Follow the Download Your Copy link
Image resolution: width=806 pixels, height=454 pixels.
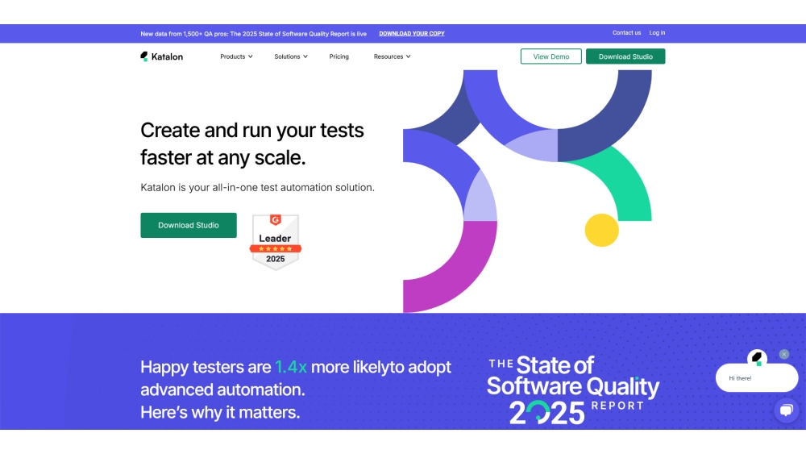tap(412, 34)
